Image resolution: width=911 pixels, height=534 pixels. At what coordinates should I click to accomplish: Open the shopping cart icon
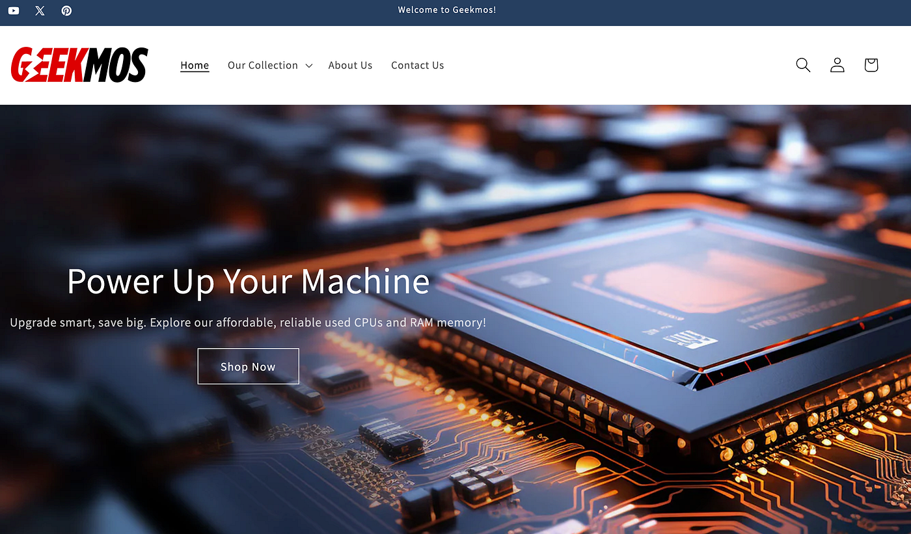[x=871, y=65]
